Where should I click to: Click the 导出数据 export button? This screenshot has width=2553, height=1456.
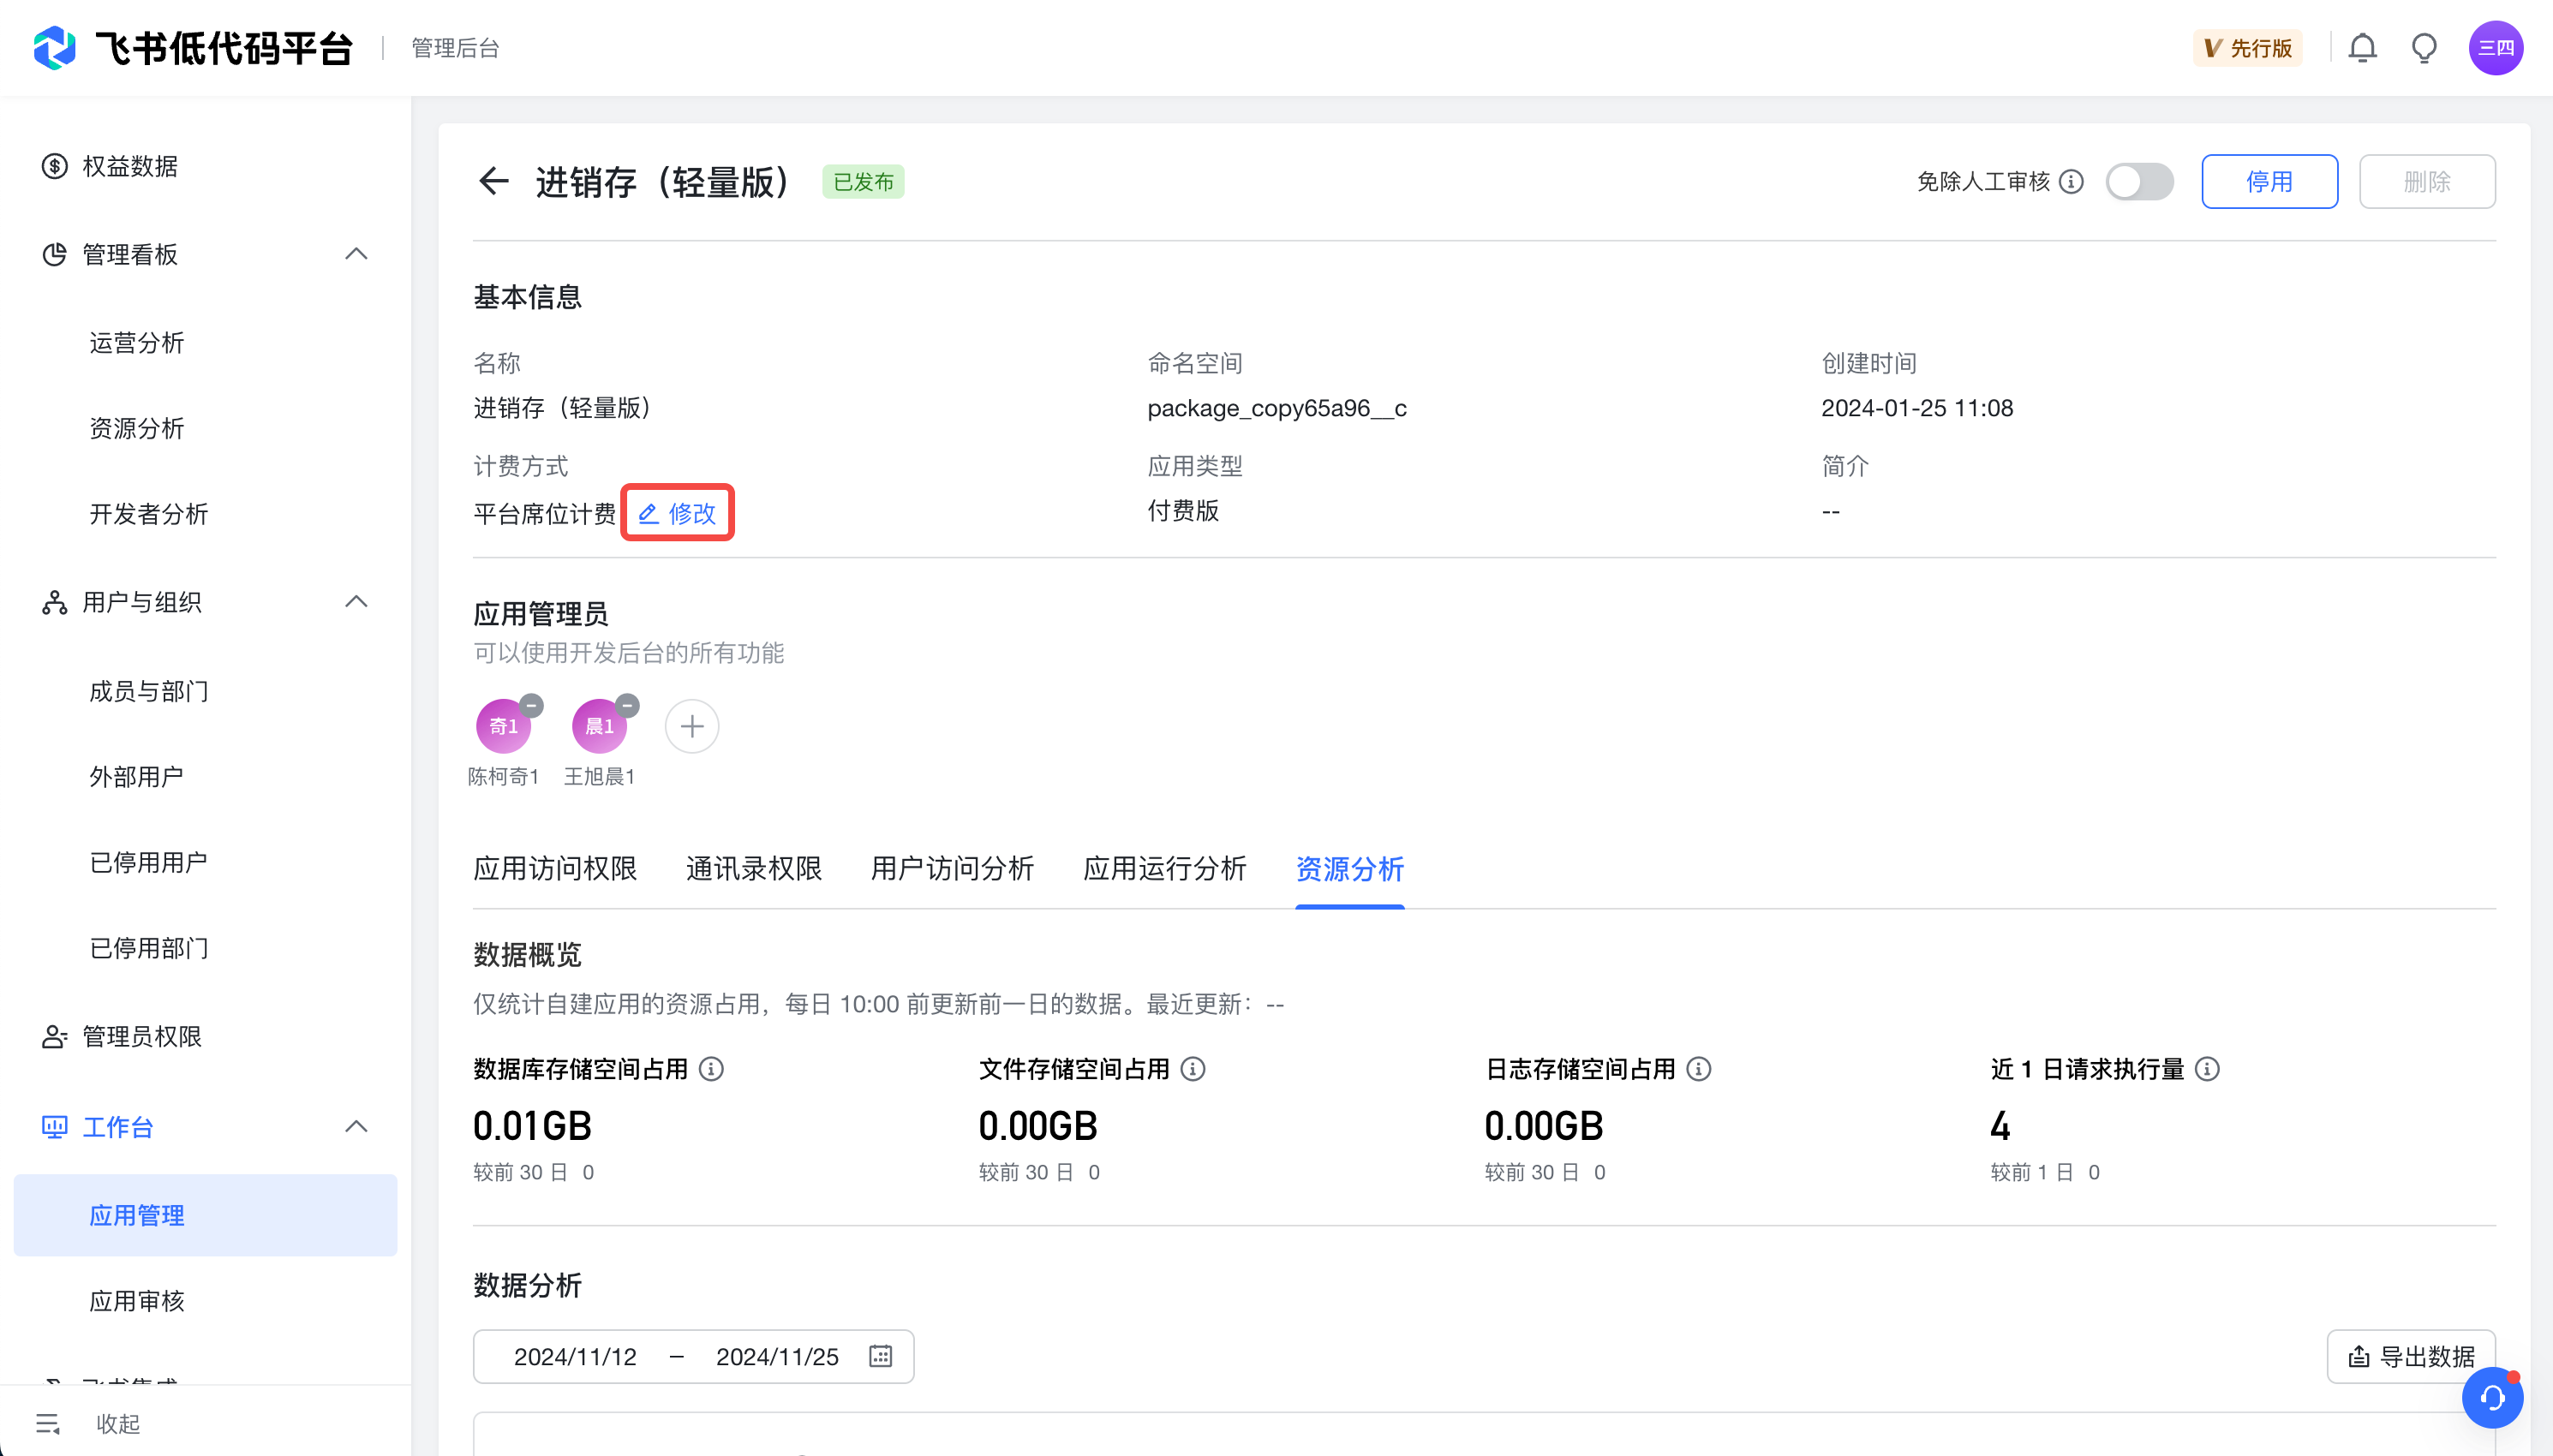[2410, 1356]
